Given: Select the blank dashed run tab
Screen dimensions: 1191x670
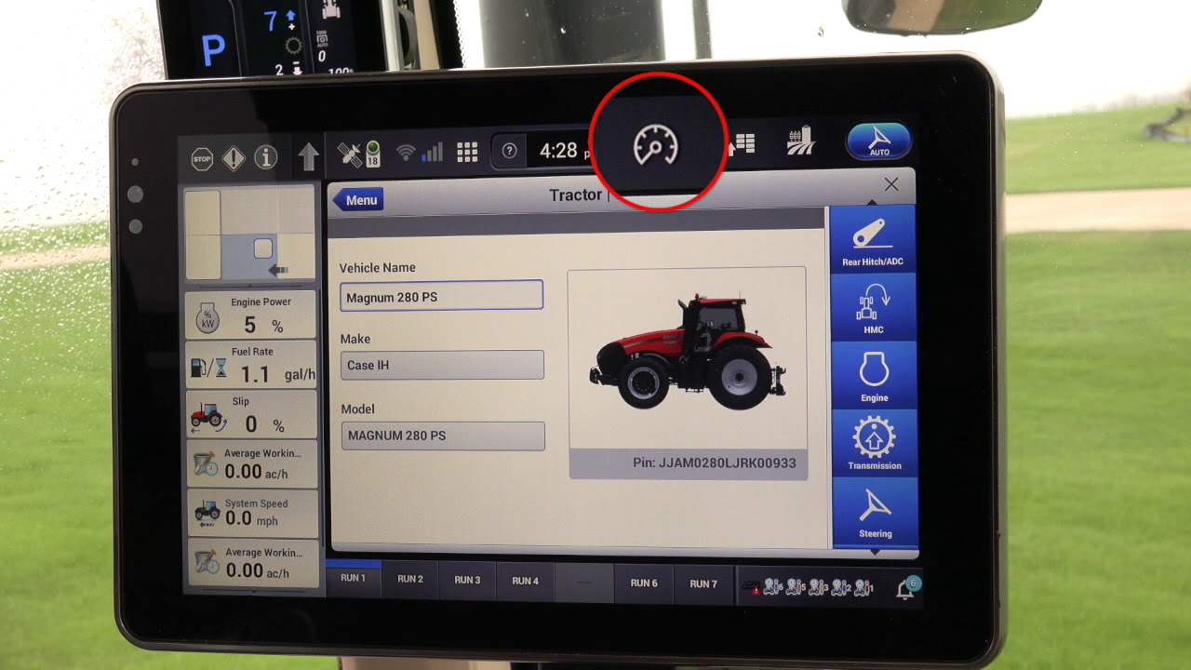Looking at the screenshot, I should [583, 583].
